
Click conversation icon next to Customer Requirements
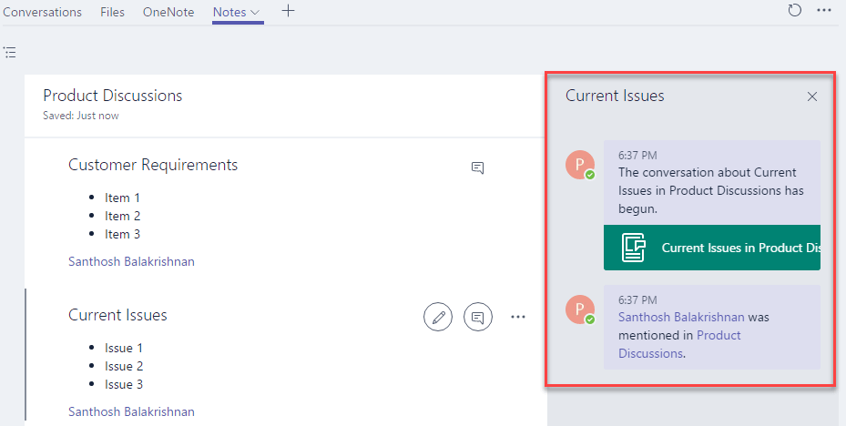(477, 167)
